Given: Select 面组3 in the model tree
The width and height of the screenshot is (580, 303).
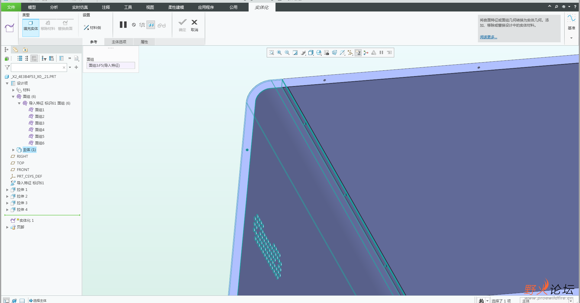Looking at the screenshot, I should (39, 123).
